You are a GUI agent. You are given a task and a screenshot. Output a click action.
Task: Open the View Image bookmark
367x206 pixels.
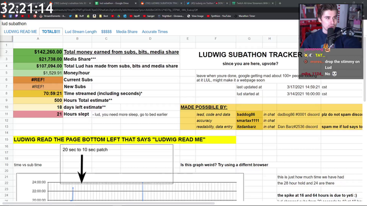pos(196,16)
